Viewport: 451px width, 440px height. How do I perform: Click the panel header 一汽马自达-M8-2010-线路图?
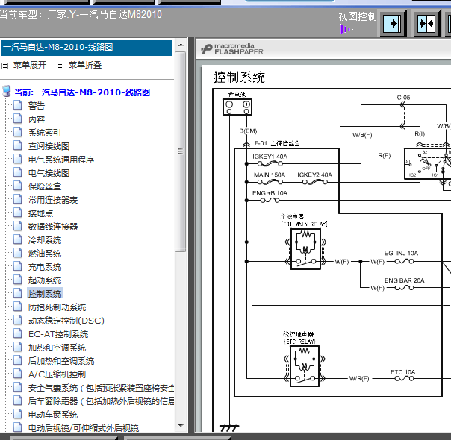click(87, 48)
